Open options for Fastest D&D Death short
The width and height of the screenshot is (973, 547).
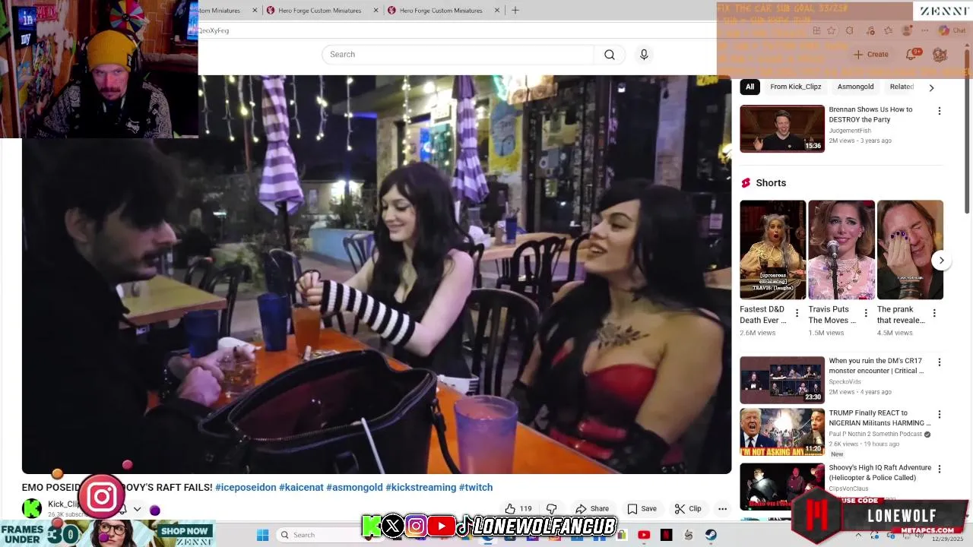pyautogui.click(x=797, y=313)
